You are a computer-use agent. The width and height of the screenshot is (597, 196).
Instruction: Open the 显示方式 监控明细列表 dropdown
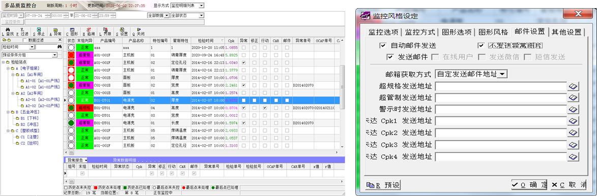(x=201, y=6)
